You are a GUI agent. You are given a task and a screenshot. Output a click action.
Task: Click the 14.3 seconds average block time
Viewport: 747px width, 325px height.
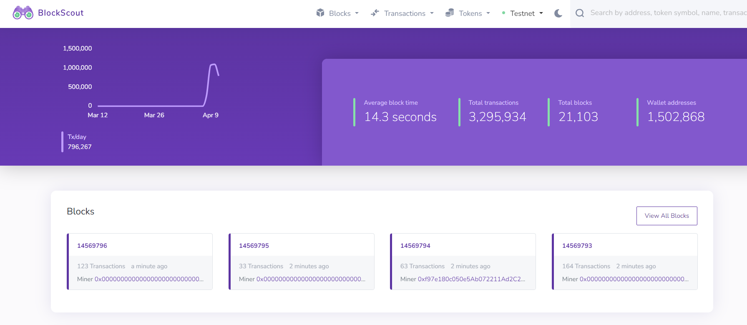pyautogui.click(x=400, y=117)
